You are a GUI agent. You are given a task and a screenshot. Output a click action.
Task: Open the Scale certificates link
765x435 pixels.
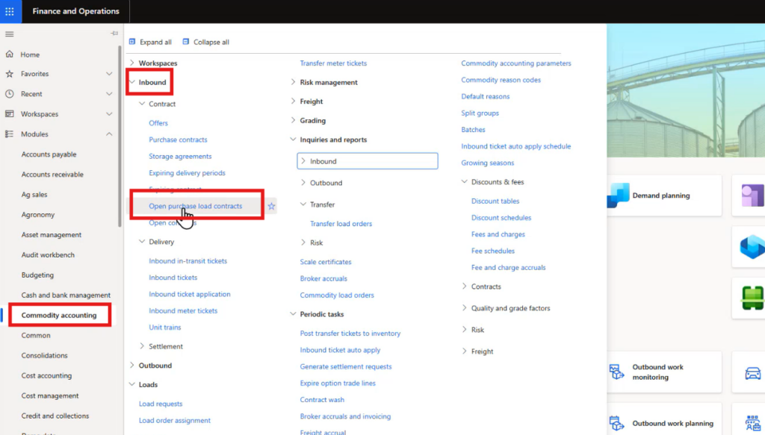326,262
